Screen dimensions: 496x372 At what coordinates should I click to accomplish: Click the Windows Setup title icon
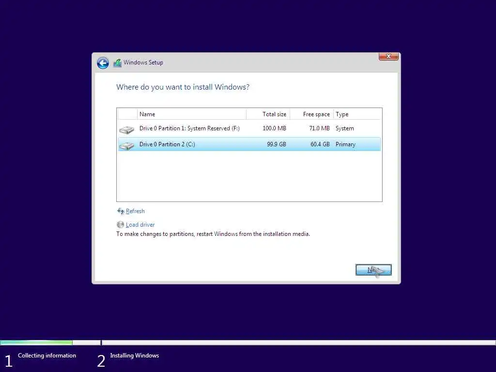click(x=117, y=62)
